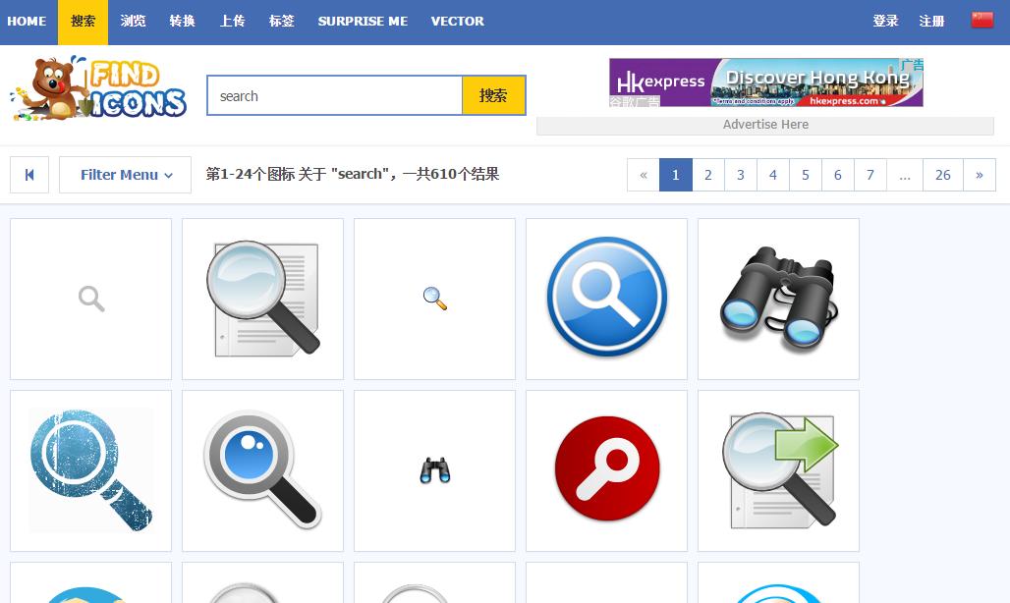Click the China flag language icon
Screen dimensions: 1010x603
tap(982, 20)
